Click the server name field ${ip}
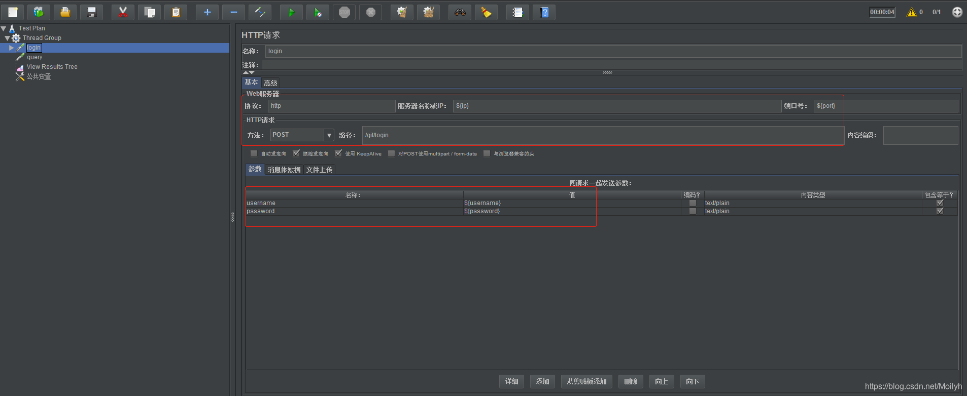The image size is (967, 396). [617, 106]
